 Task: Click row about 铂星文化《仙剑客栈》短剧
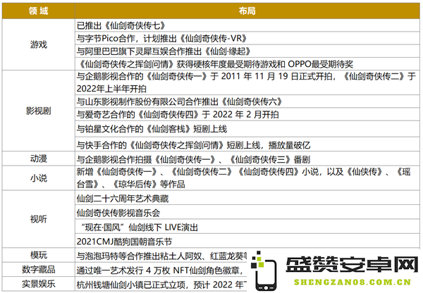(247, 129)
